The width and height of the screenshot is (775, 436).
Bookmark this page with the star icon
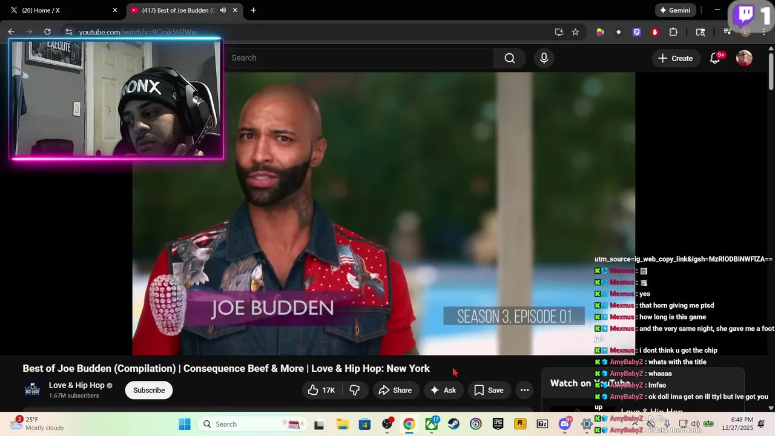click(x=575, y=32)
